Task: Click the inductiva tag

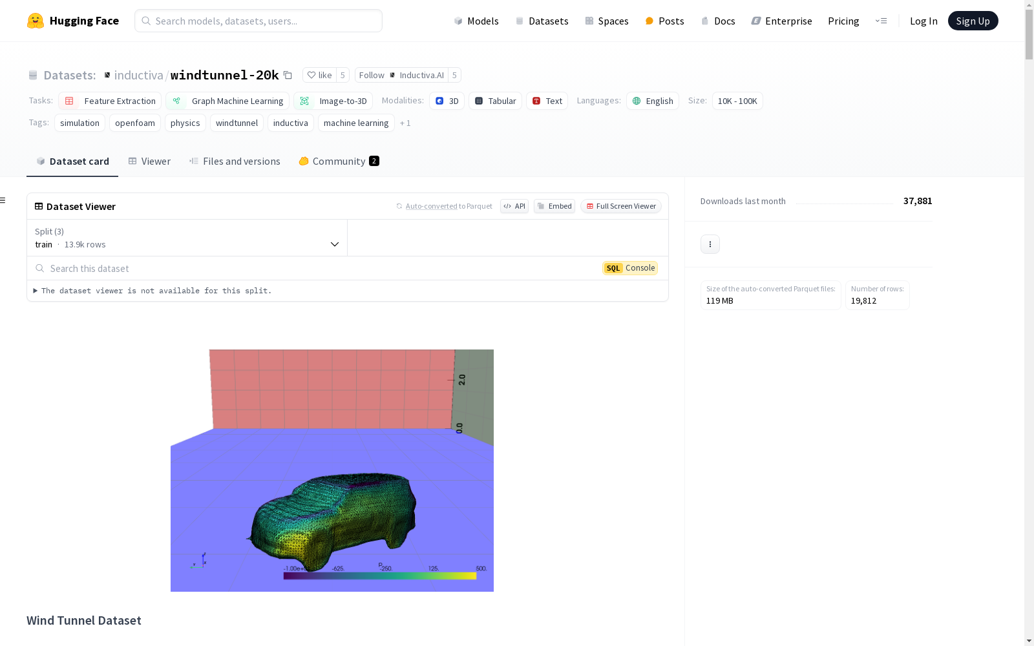Action: tap(291, 123)
